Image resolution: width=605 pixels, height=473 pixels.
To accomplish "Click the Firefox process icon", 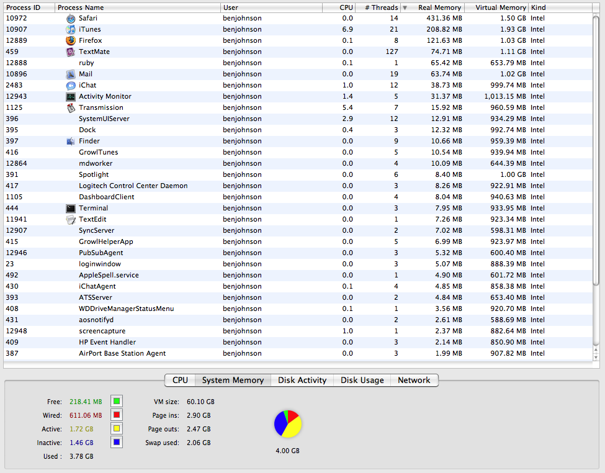I will pyautogui.click(x=71, y=40).
